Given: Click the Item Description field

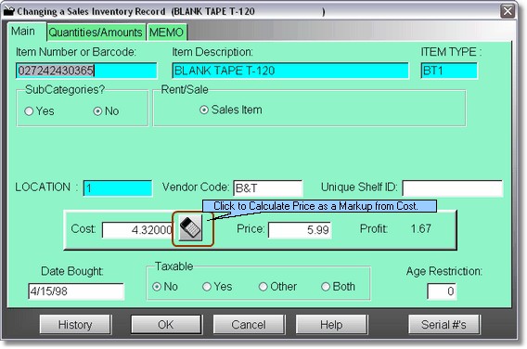Looking at the screenshot, I should click(290, 71).
